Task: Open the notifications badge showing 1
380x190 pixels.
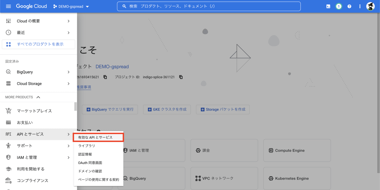Action: coord(339,6)
